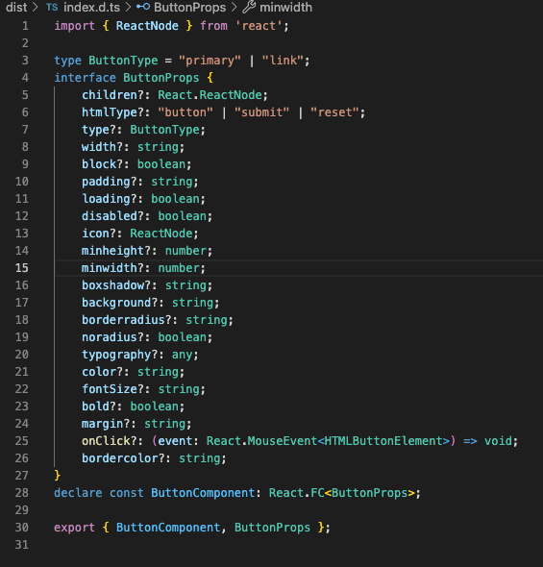Click the 'declare' keyword on line 28
This screenshot has height=567, width=543.
coord(78,493)
